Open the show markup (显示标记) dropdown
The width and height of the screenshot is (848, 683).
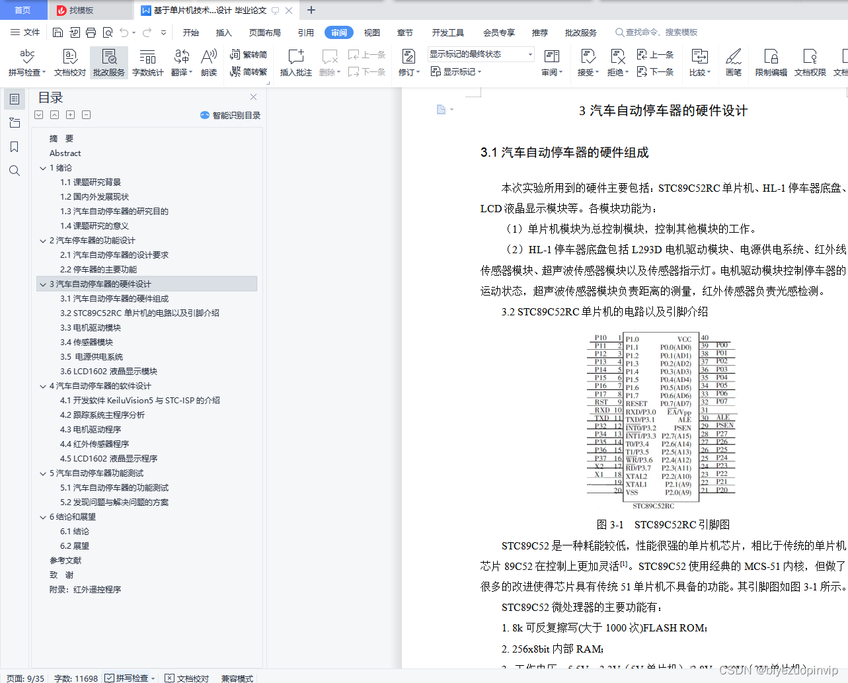(x=456, y=71)
